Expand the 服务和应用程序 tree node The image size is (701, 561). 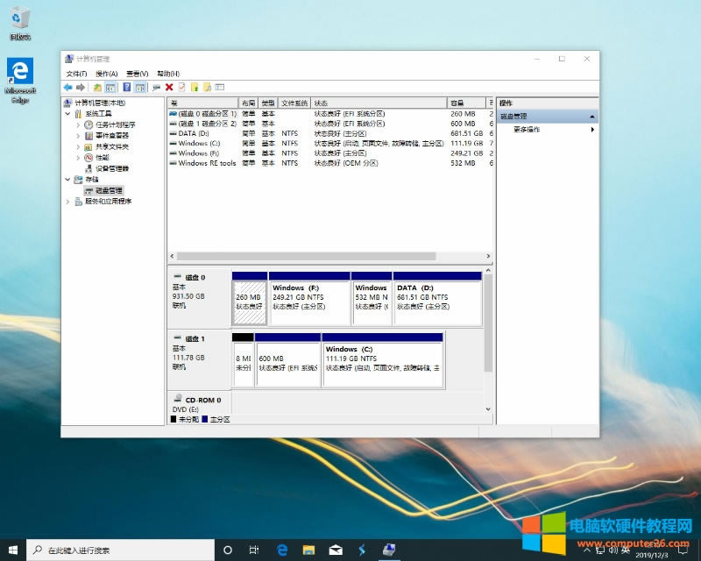67,201
